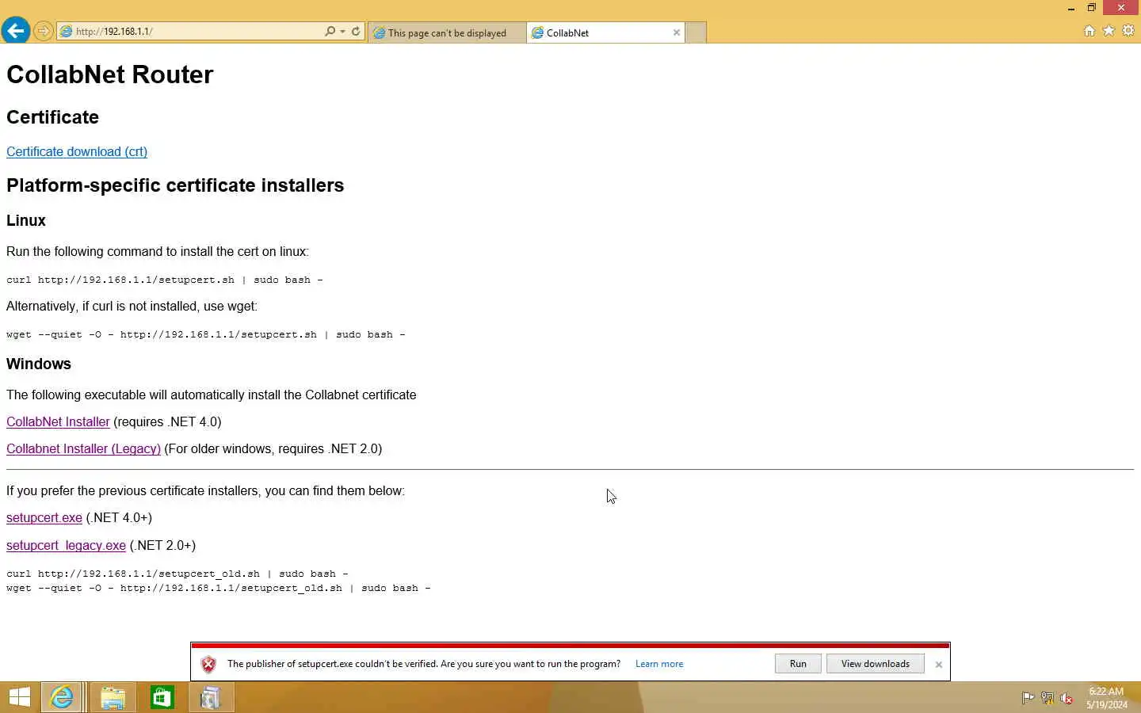The image size is (1141, 713).
Task: Minimize the browser window
Action: (x=1070, y=8)
